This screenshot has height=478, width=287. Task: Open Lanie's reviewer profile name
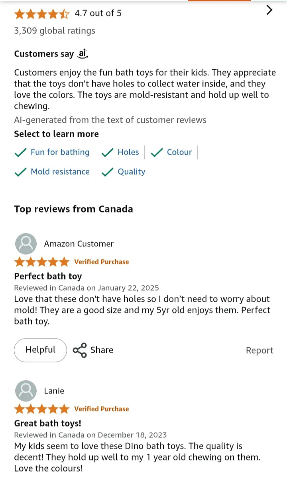(x=54, y=391)
